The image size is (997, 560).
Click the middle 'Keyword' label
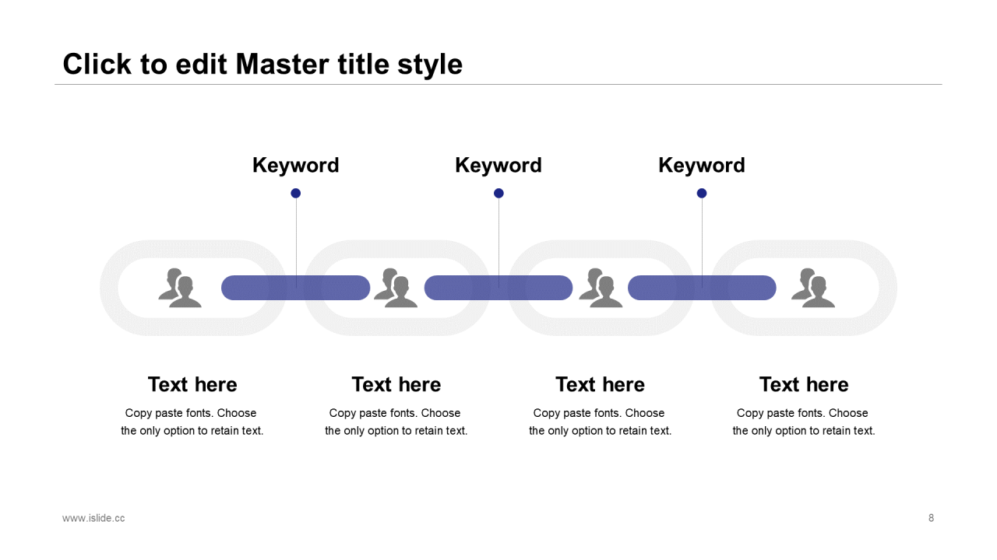coord(498,165)
